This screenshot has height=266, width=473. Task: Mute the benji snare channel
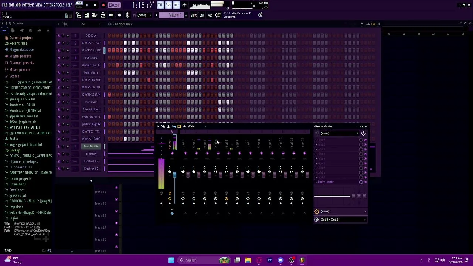(59, 72)
